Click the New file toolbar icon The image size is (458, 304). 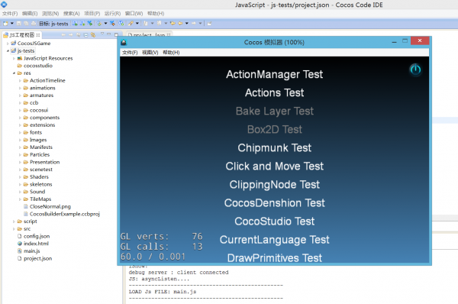point(5,24)
